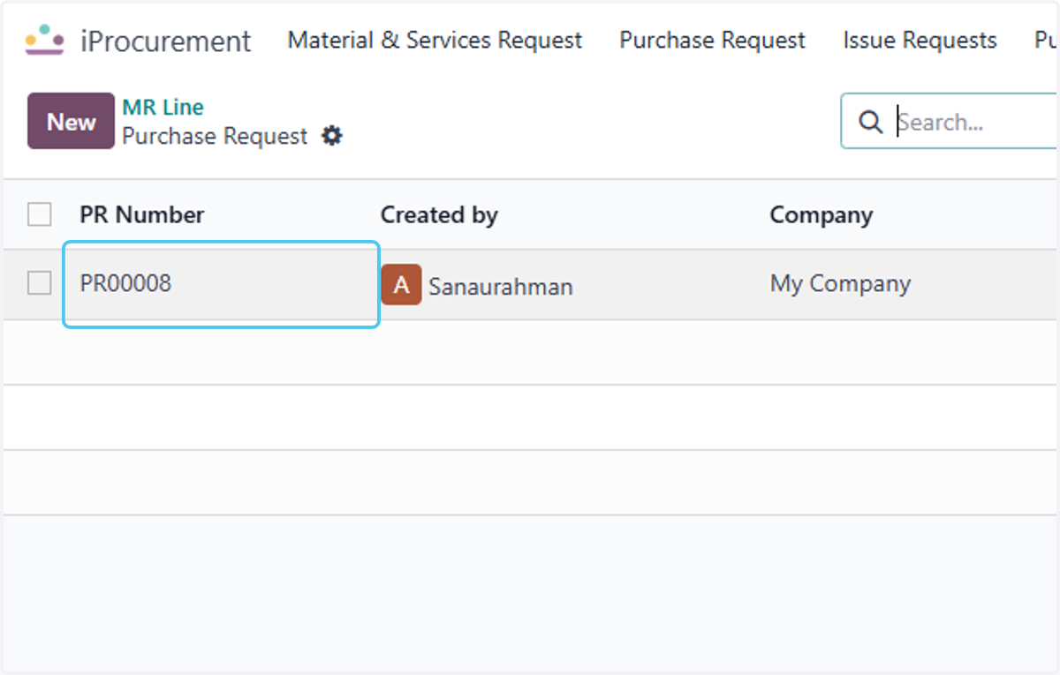Click the magnifier search icon
The height and width of the screenshot is (675, 1060).
[871, 122]
